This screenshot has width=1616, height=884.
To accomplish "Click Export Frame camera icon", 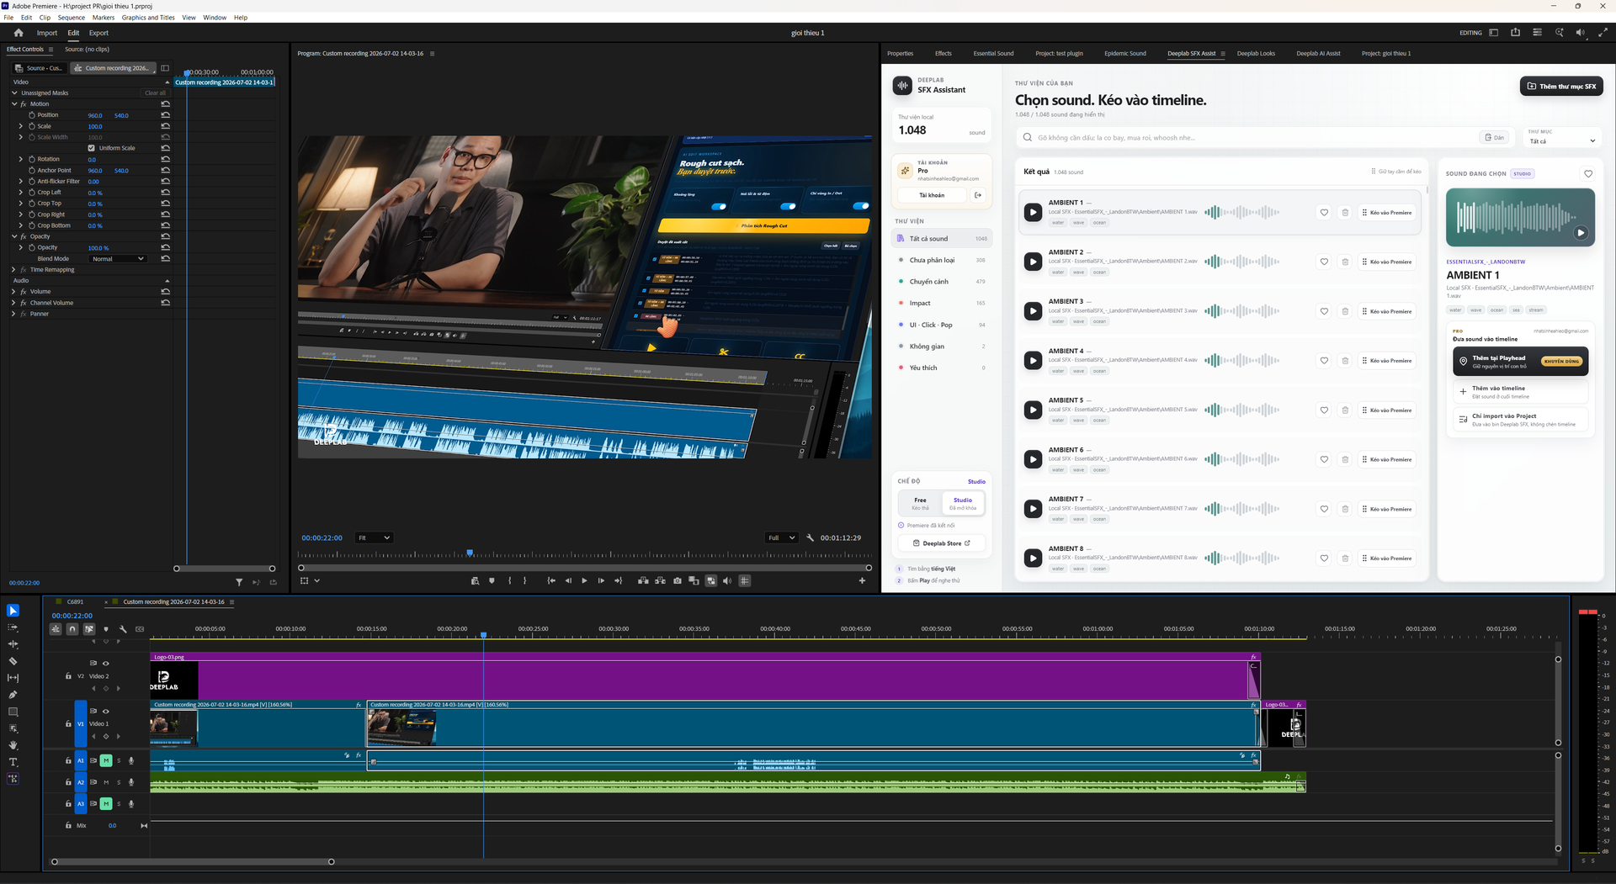I will pos(678,581).
